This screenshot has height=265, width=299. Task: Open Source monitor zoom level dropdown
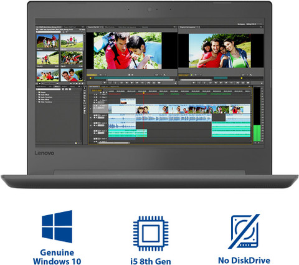pos(102,75)
